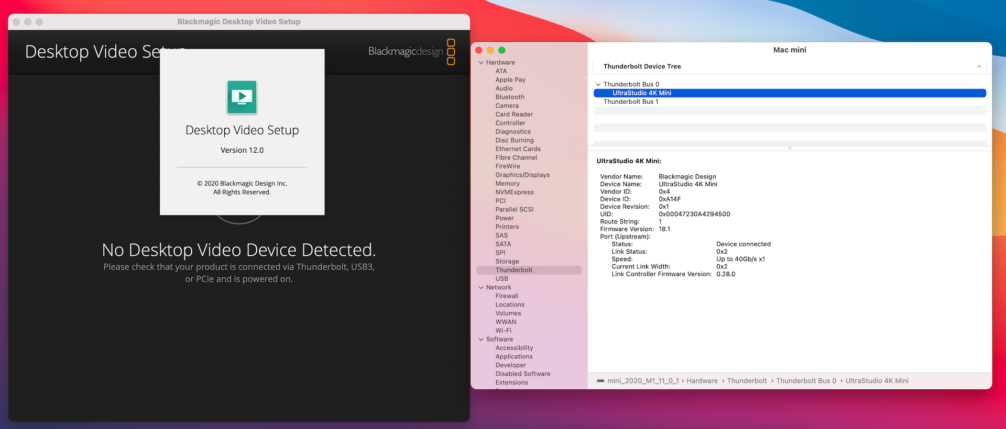Click the Firmware Version value 18.1

point(664,229)
